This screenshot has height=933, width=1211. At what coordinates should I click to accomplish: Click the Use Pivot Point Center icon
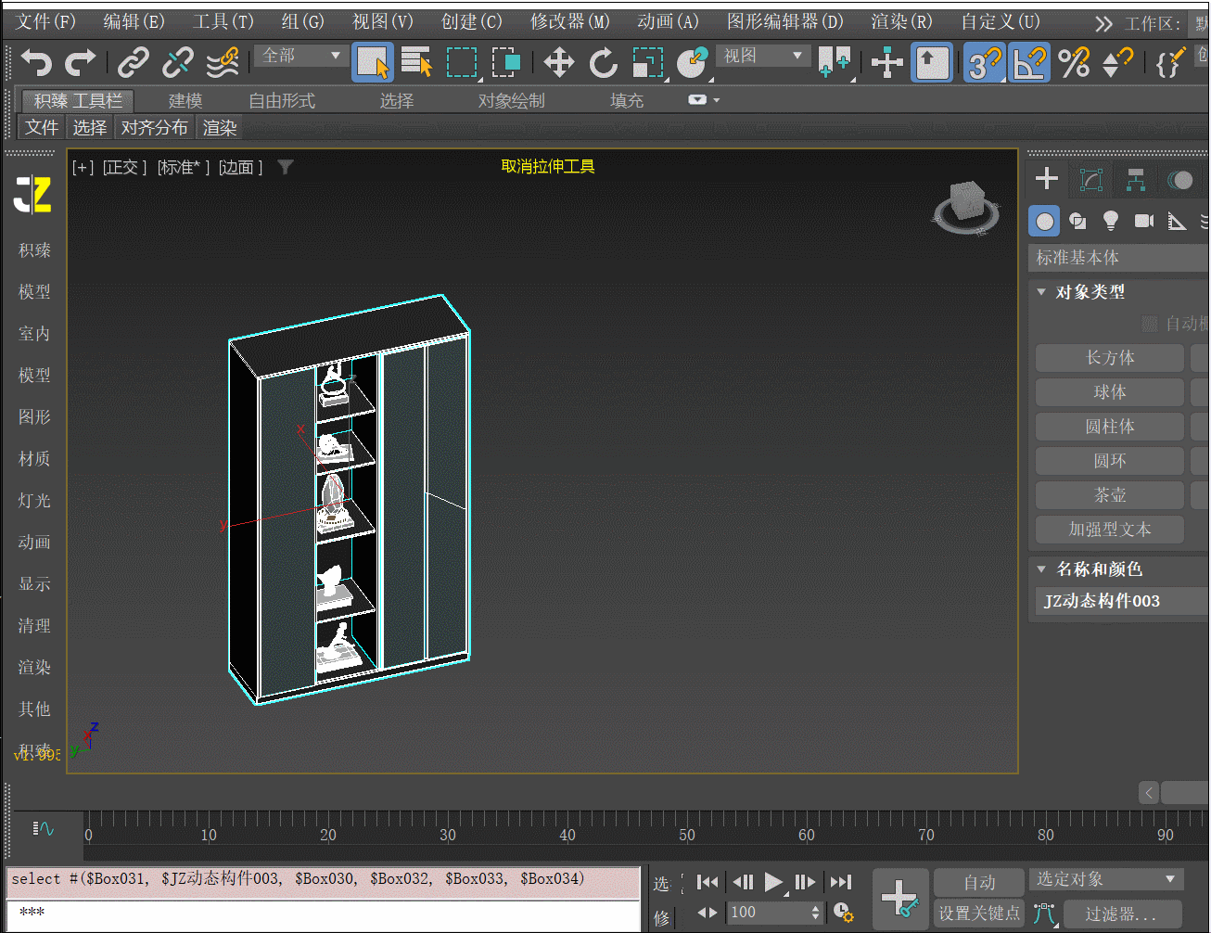[x=835, y=62]
